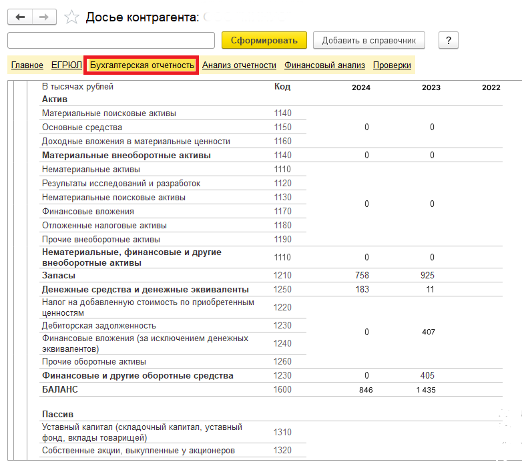Viewport: 522px width, 464px height.
Task: Select the Нематериальные активы row
Action: (91, 169)
